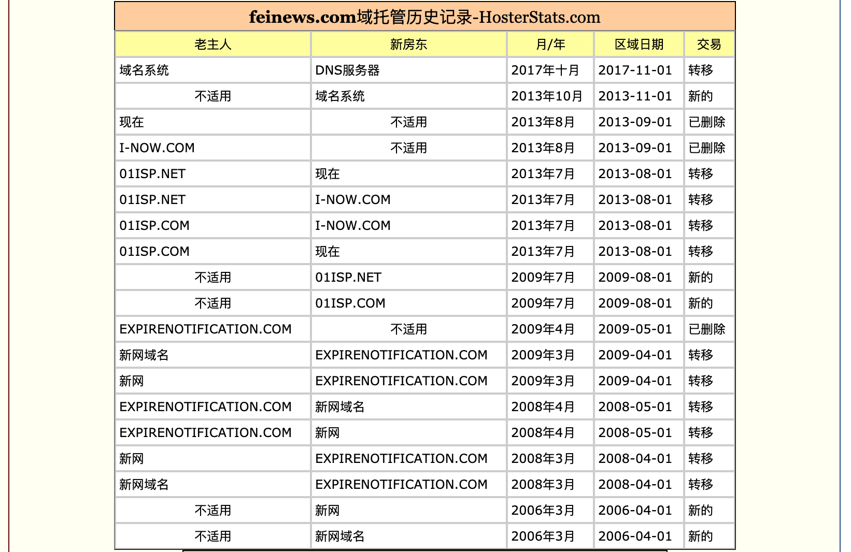This screenshot has width=851, height=552.
Task: Click 2009-08-01 in the new-owner 01ISP.NET row
Action: [635, 278]
